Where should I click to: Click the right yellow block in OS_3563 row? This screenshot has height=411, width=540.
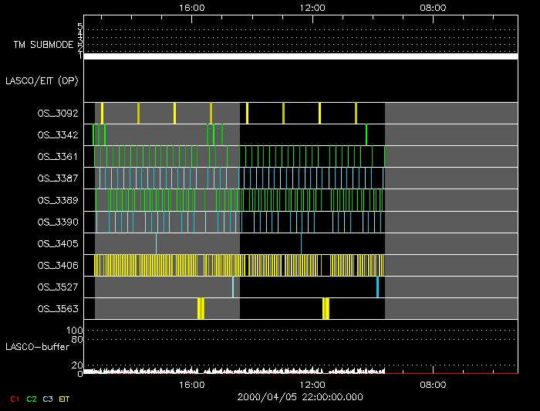[326, 308]
